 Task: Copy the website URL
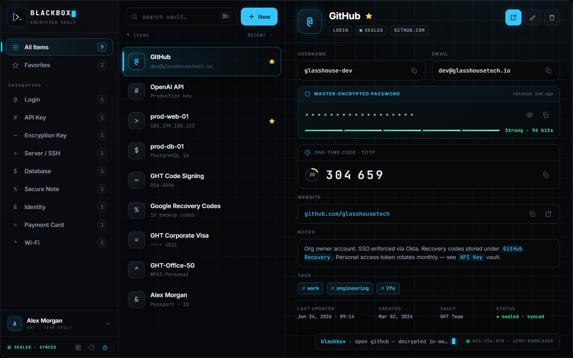[532, 214]
